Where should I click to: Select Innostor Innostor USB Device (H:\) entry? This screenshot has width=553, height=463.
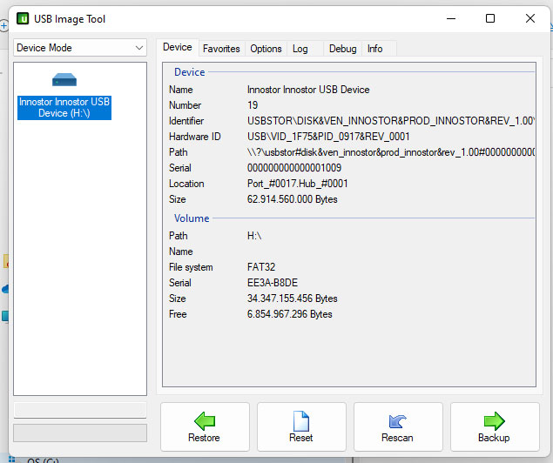coord(64,107)
